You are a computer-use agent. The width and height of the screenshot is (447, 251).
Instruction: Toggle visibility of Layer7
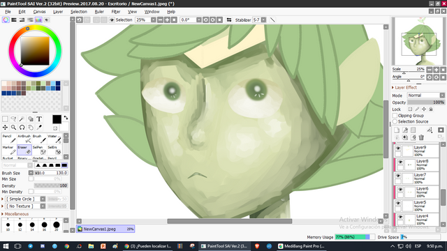coord(398,176)
